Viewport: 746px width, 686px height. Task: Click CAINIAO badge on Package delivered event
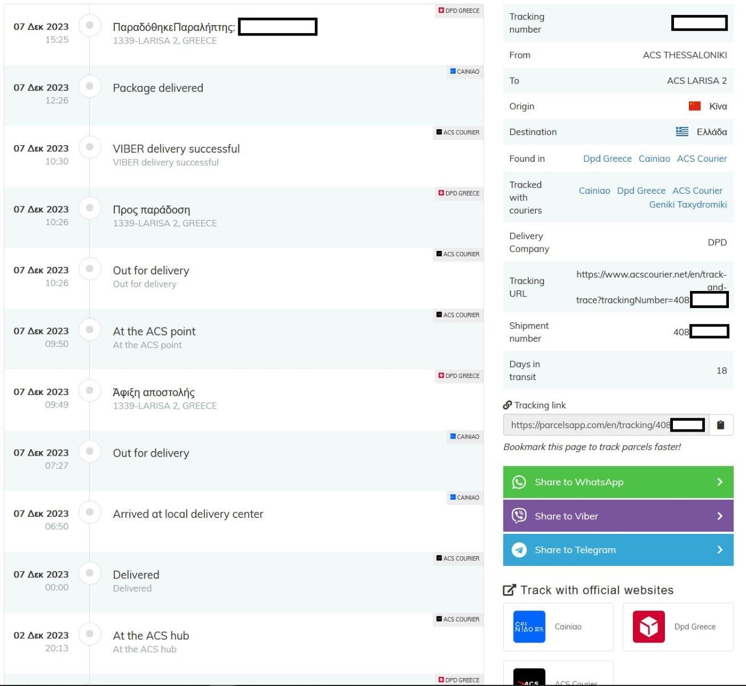point(464,71)
